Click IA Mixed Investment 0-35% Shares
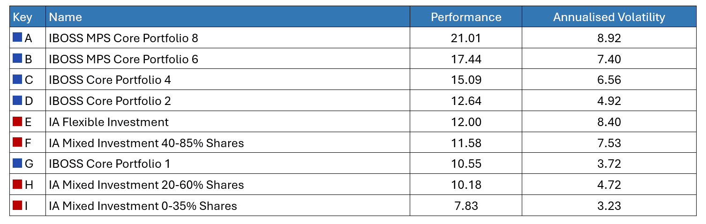Screen dimensions: 706x224 click(x=143, y=206)
